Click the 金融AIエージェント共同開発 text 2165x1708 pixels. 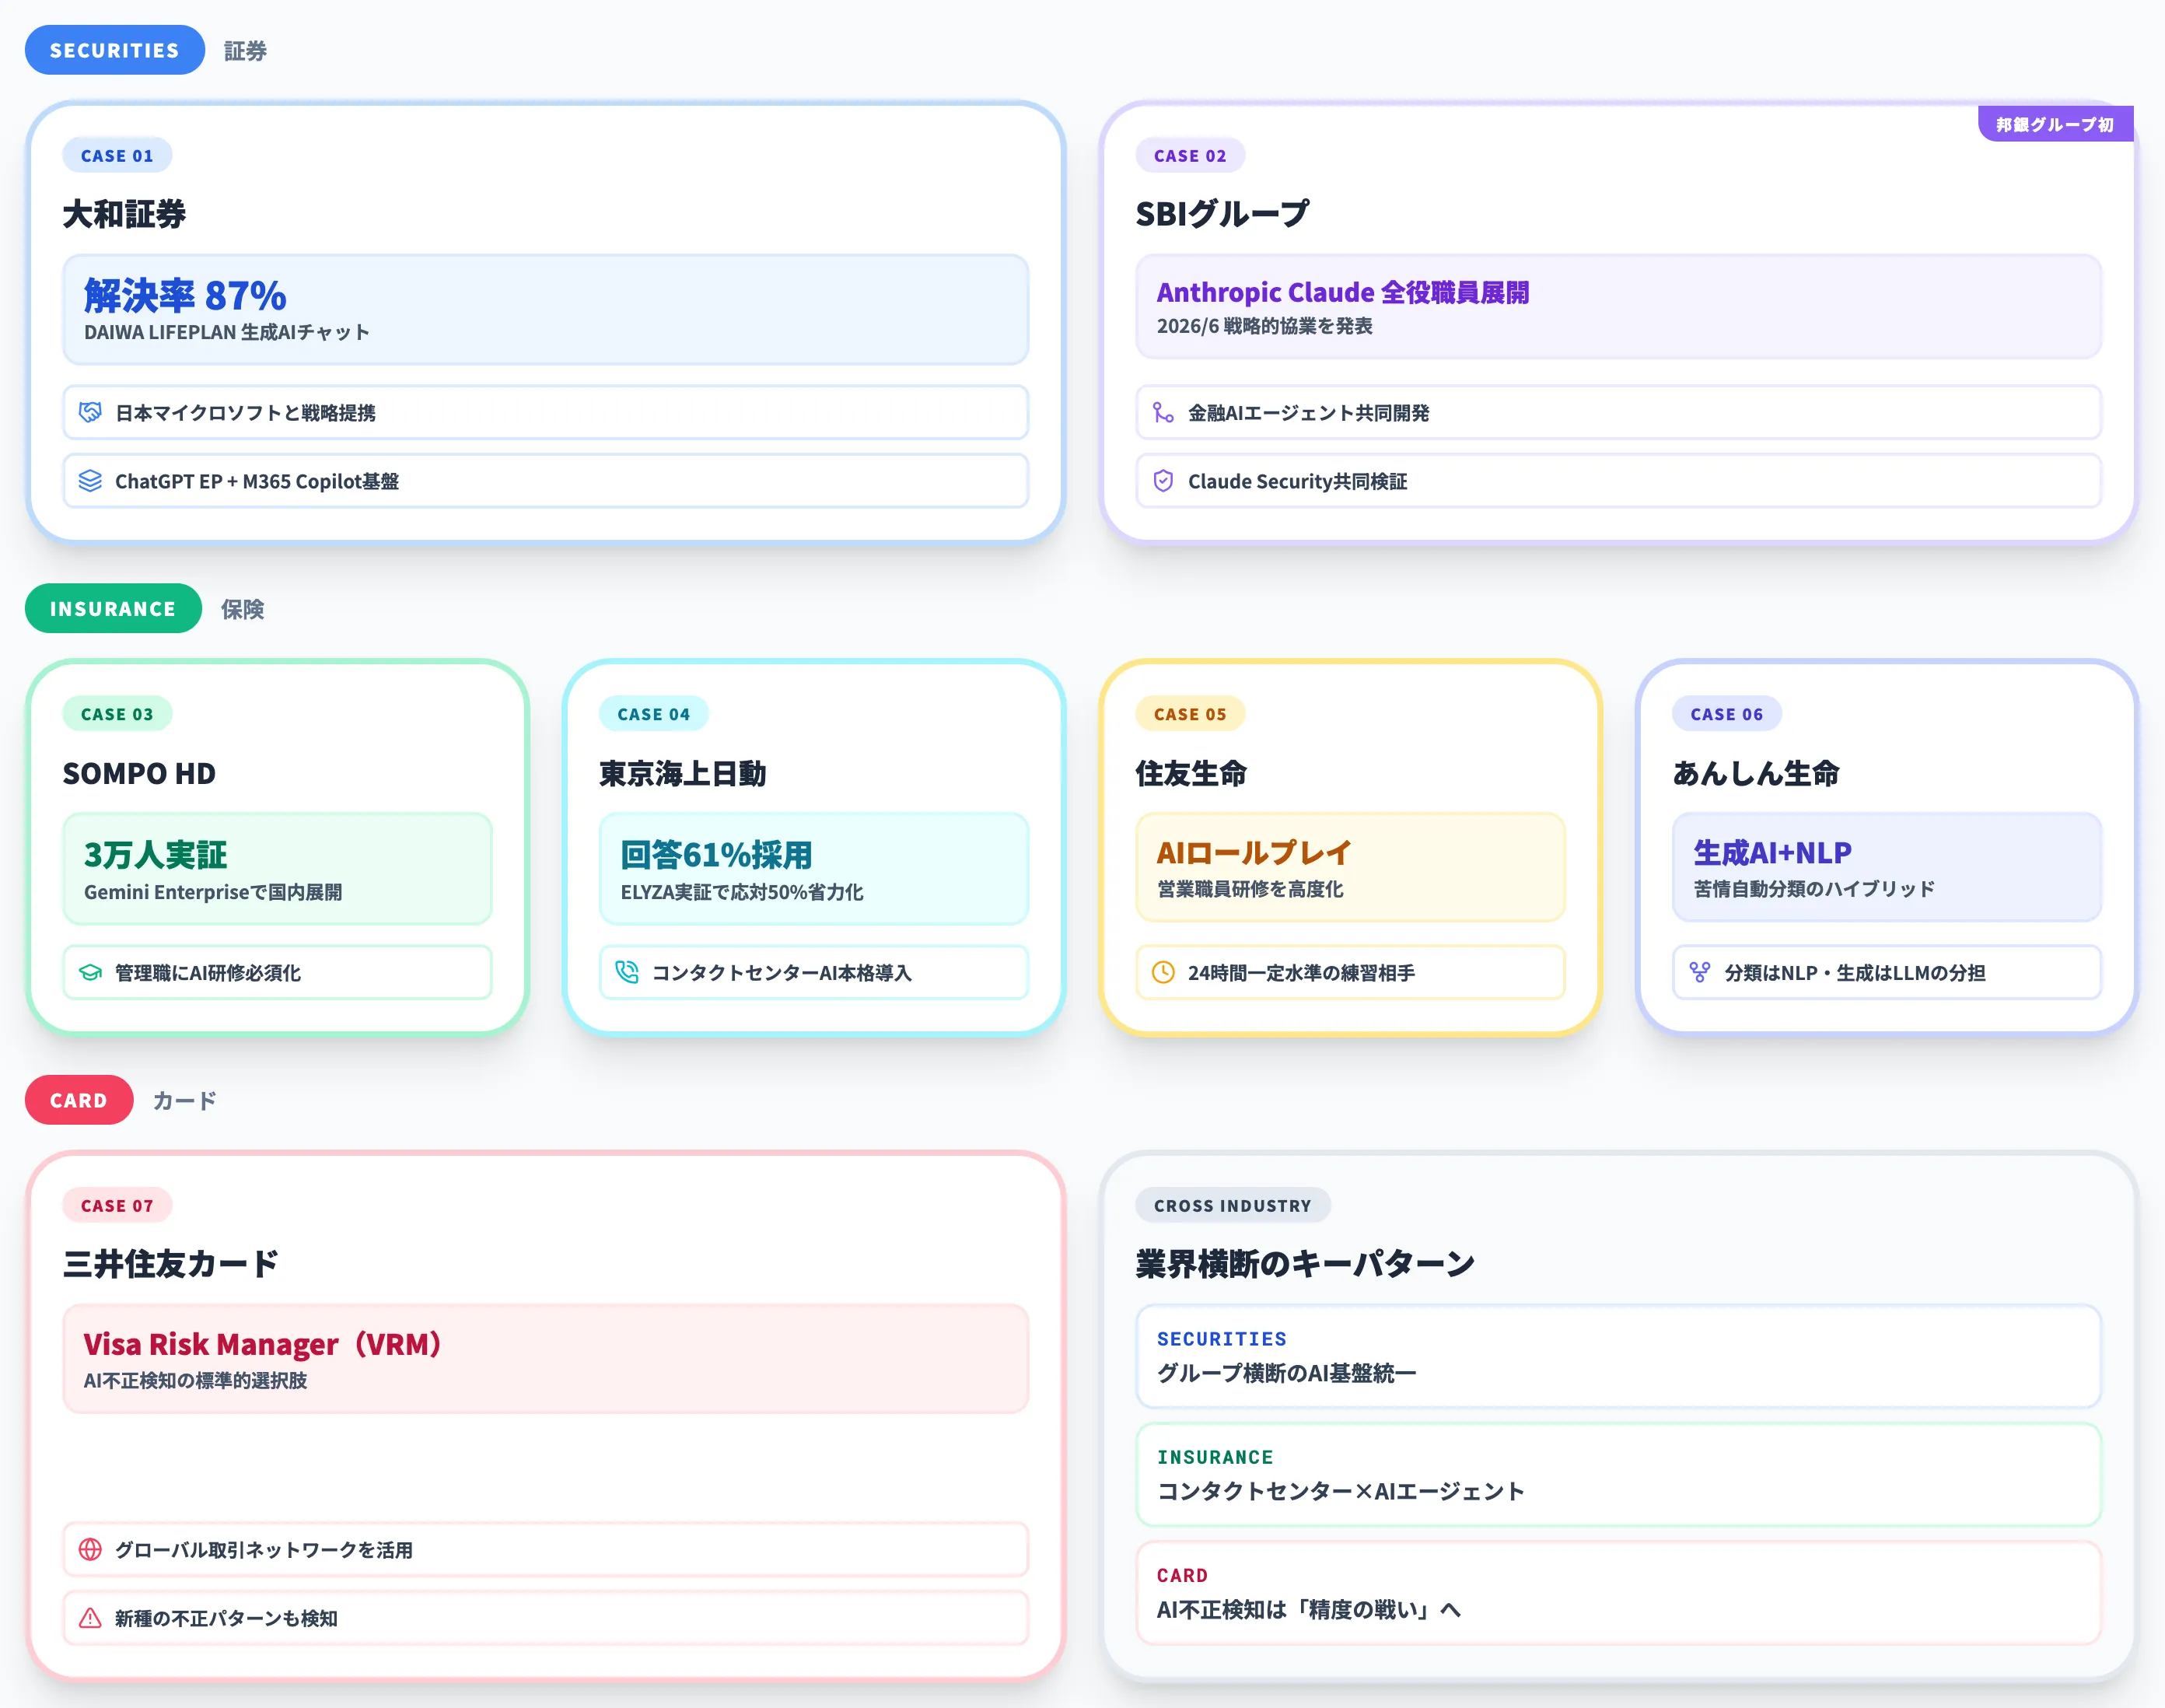point(1309,413)
